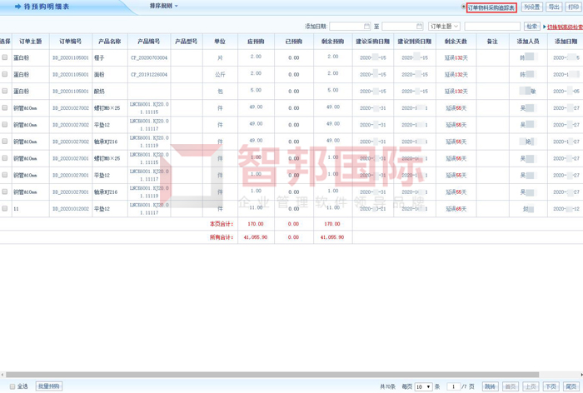Click the 订单编号 column header
This screenshot has width=583, height=393.
pos(71,41)
